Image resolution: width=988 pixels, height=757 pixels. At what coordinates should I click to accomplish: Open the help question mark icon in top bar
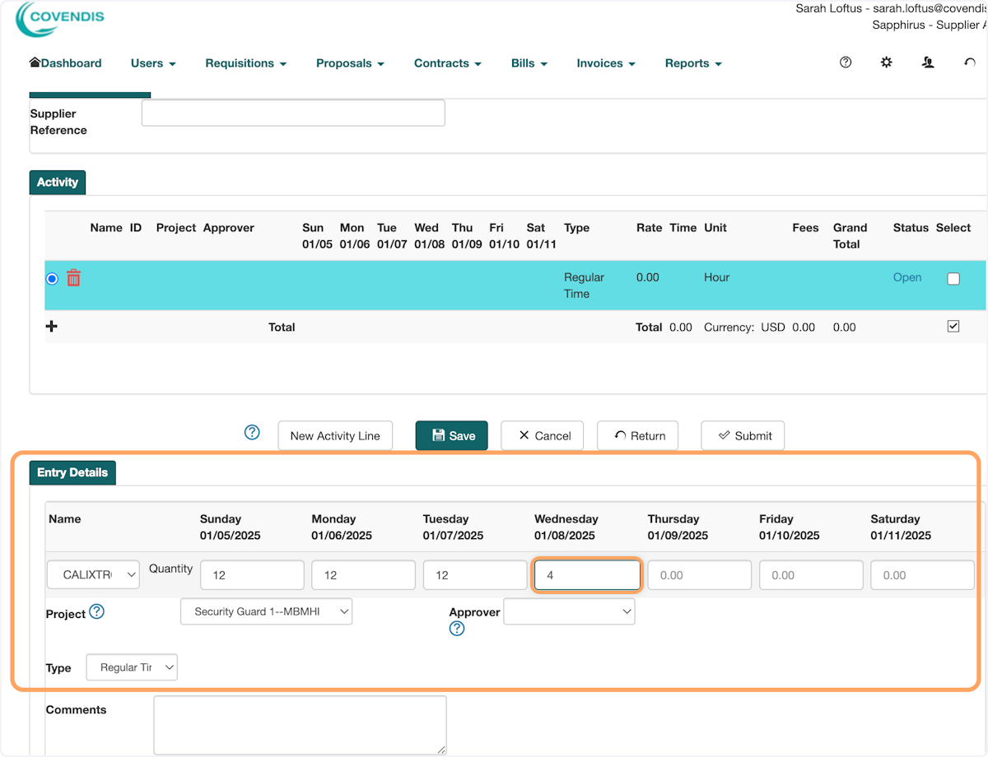[x=846, y=63]
